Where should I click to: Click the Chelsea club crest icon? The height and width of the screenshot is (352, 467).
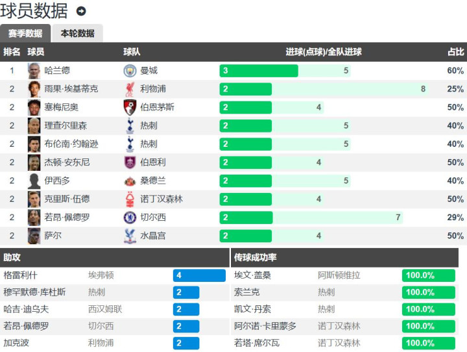pos(129,218)
